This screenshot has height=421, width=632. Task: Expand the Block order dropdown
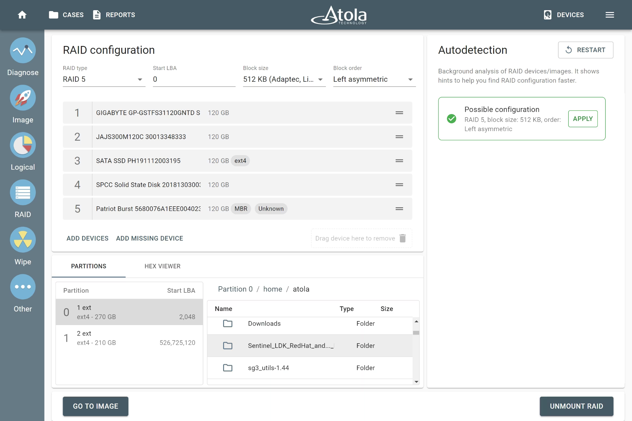tap(374, 79)
